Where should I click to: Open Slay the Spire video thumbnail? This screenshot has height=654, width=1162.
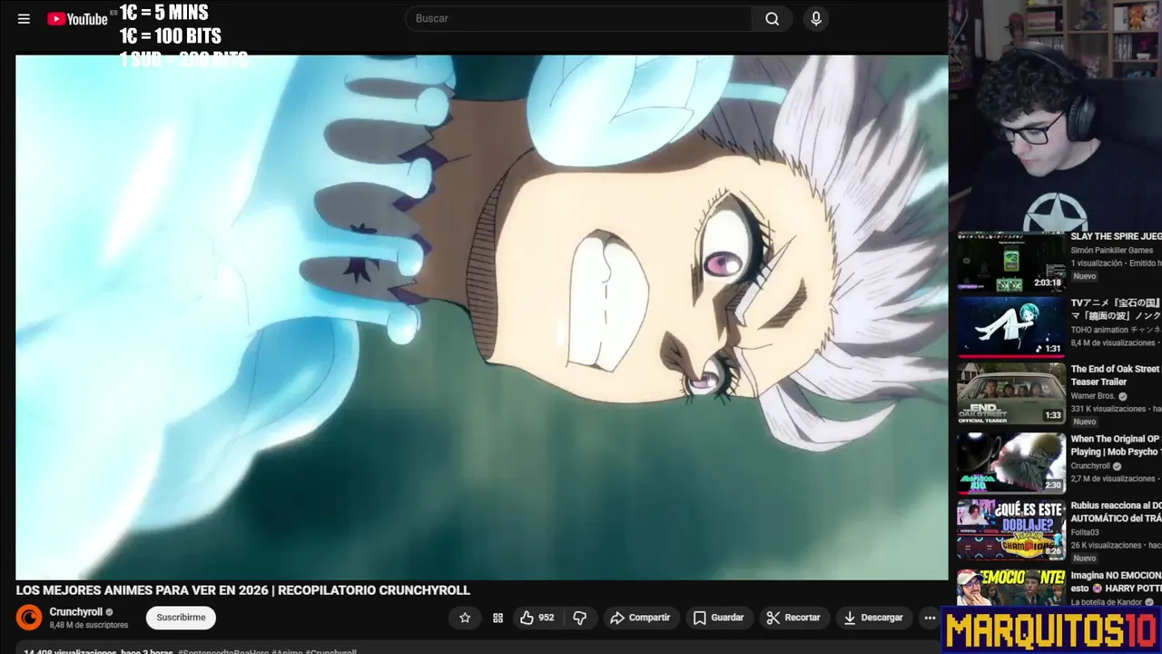click(x=1011, y=262)
